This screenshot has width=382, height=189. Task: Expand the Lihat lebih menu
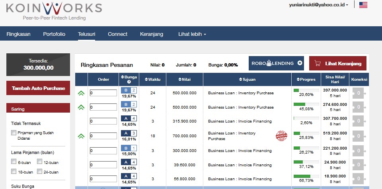point(192,34)
